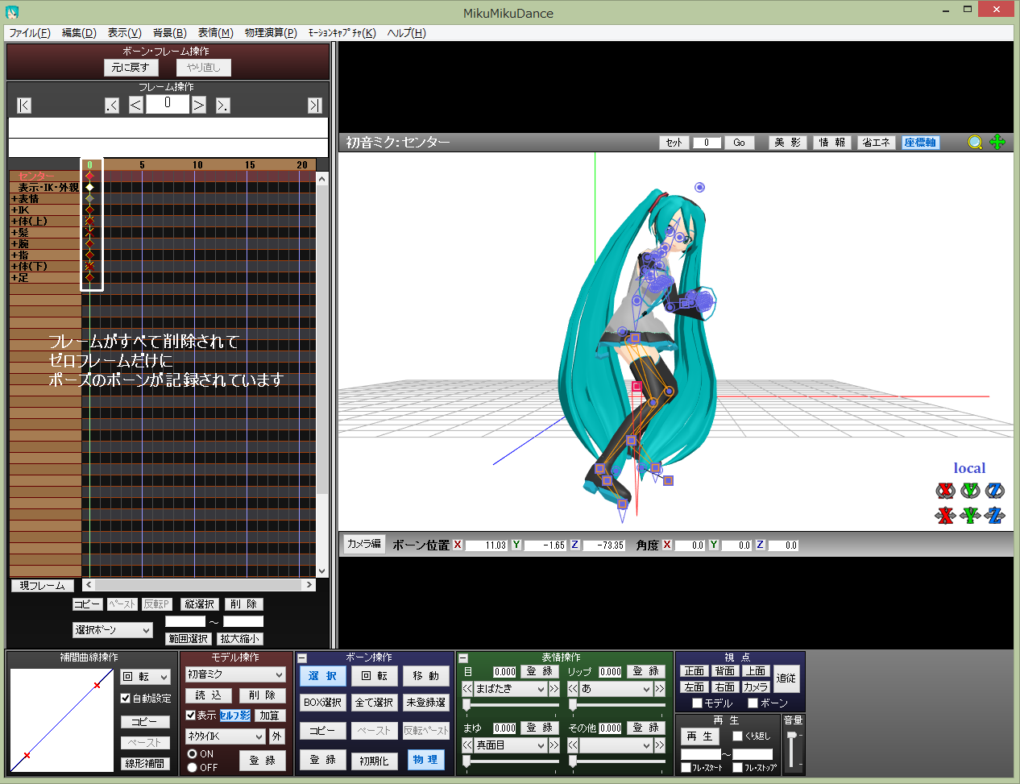Image resolution: width=1020 pixels, height=784 pixels.
Task: Open the 回転 interpolation curve dropdown
Action: pos(146,677)
